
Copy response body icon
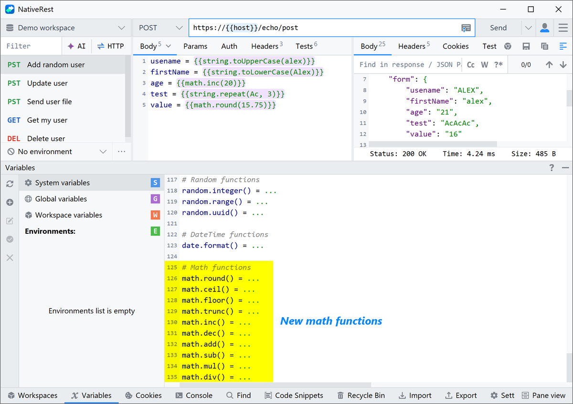[544, 46]
